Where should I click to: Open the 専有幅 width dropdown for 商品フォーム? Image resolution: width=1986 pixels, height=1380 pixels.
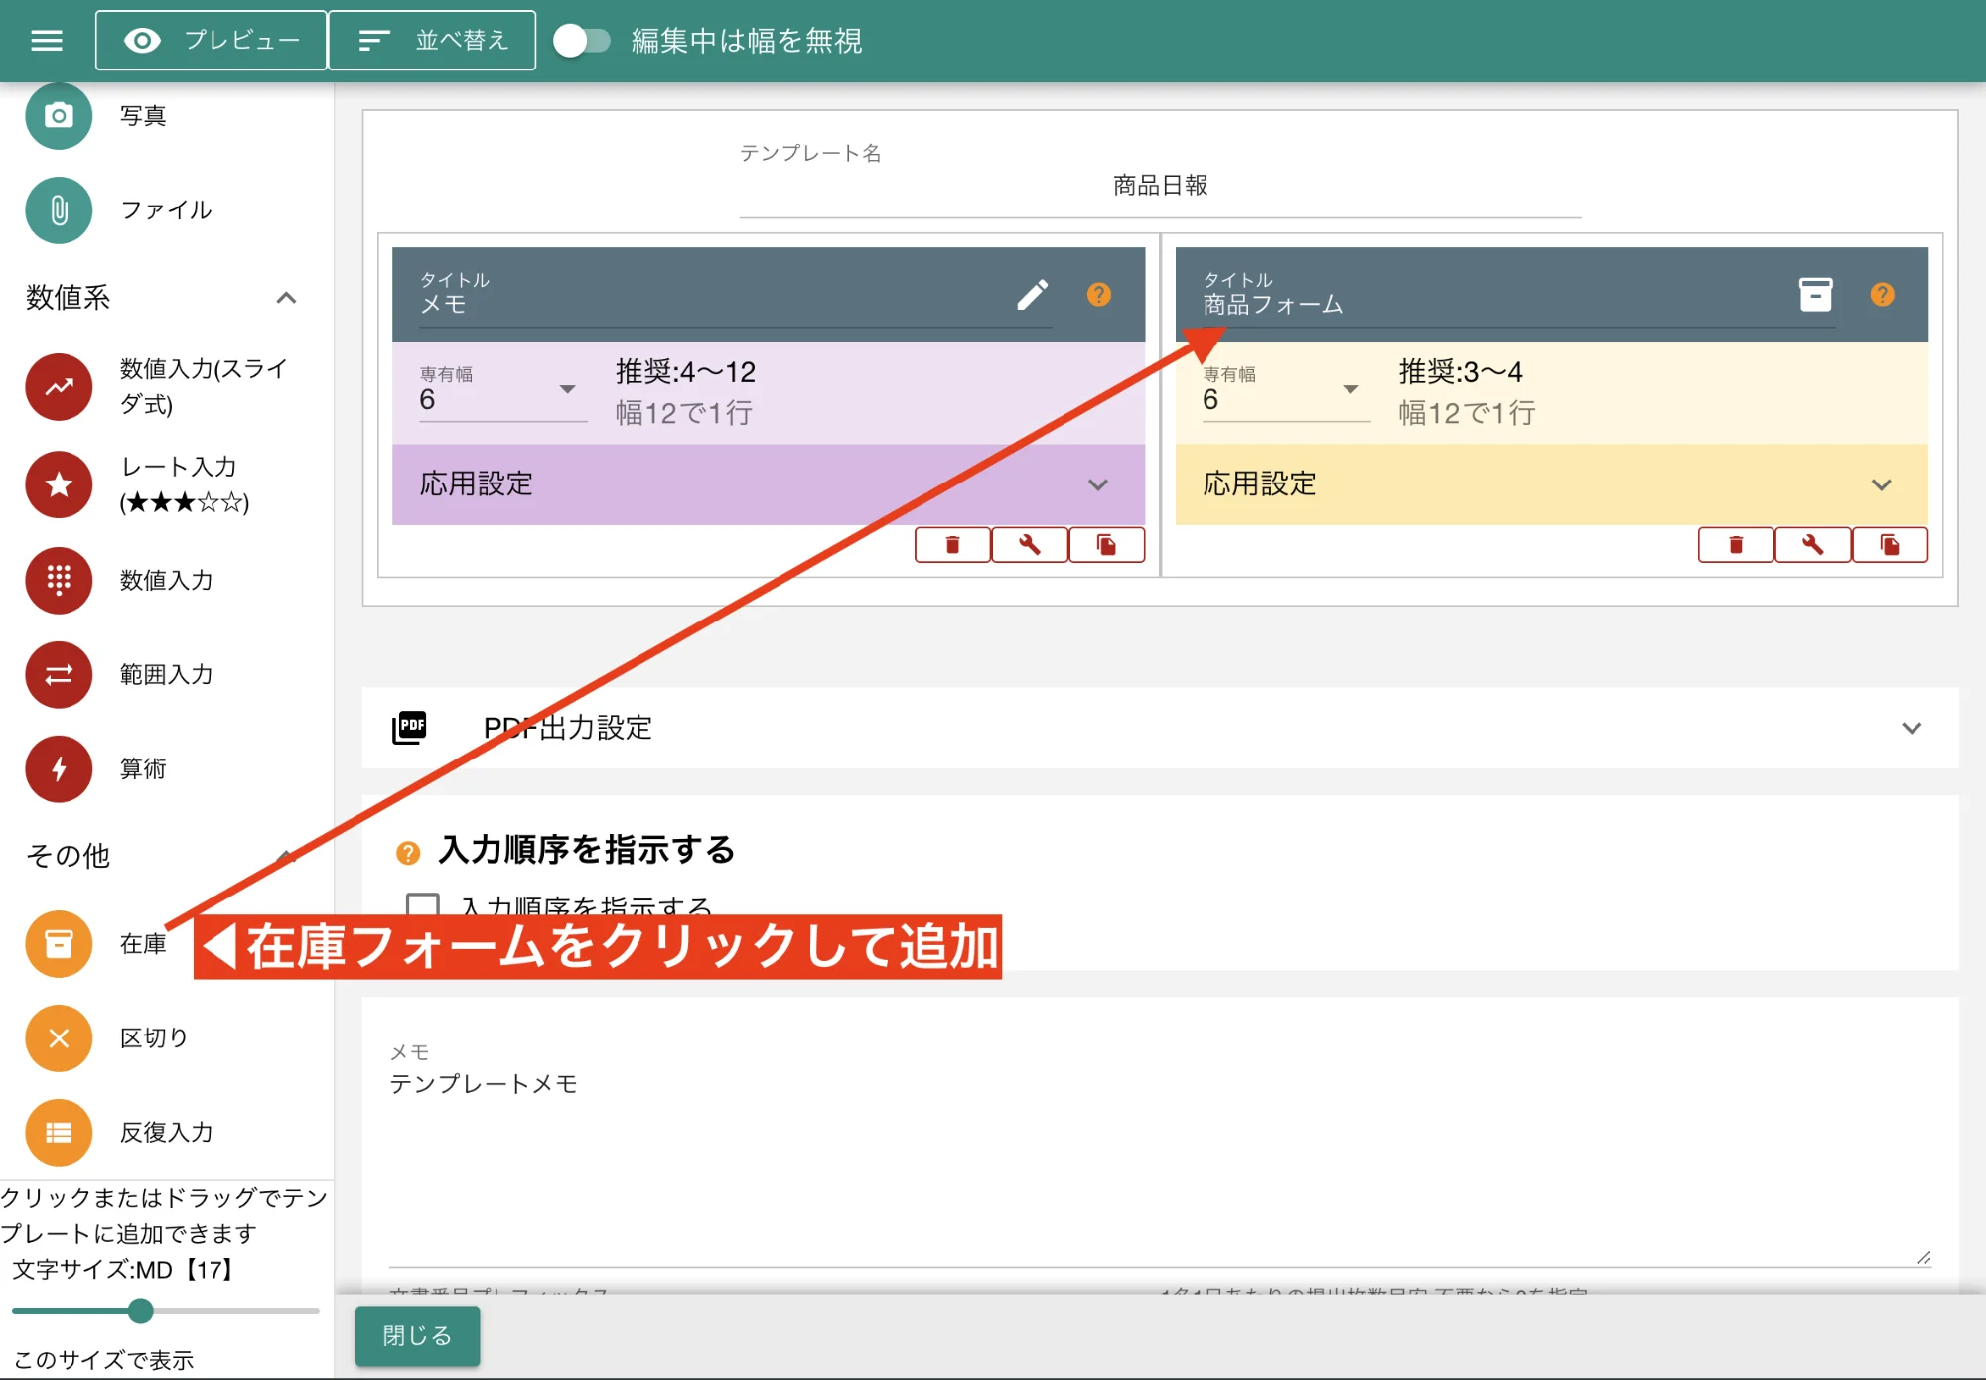pyautogui.click(x=1350, y=389)
